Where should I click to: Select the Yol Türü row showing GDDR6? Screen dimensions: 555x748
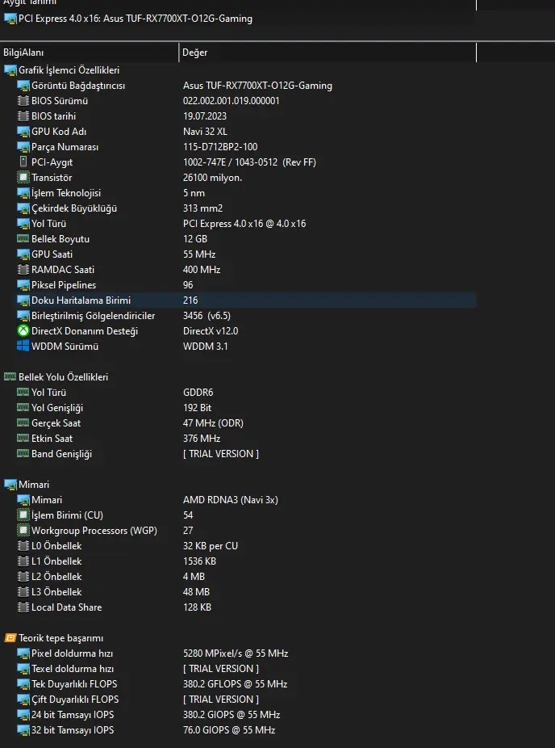(238, 393)
